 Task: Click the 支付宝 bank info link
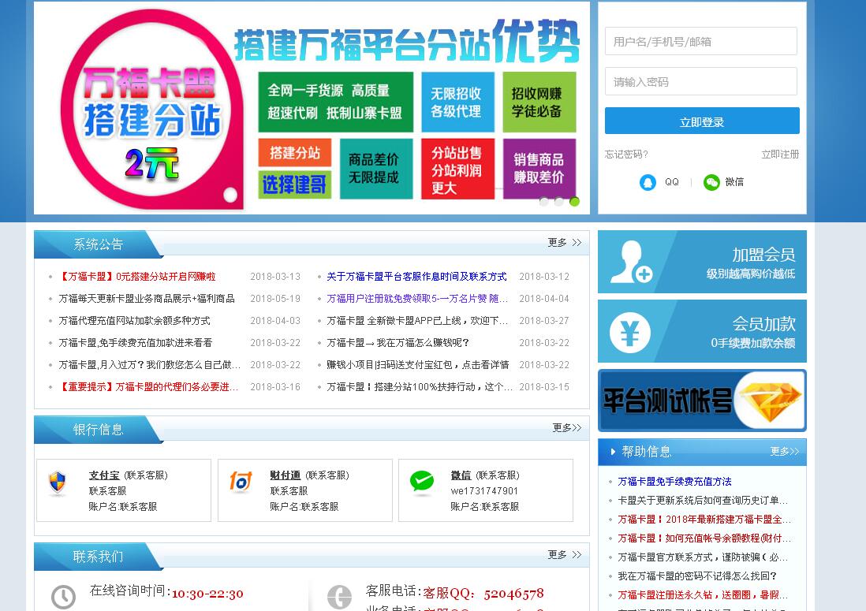[104, 475]
